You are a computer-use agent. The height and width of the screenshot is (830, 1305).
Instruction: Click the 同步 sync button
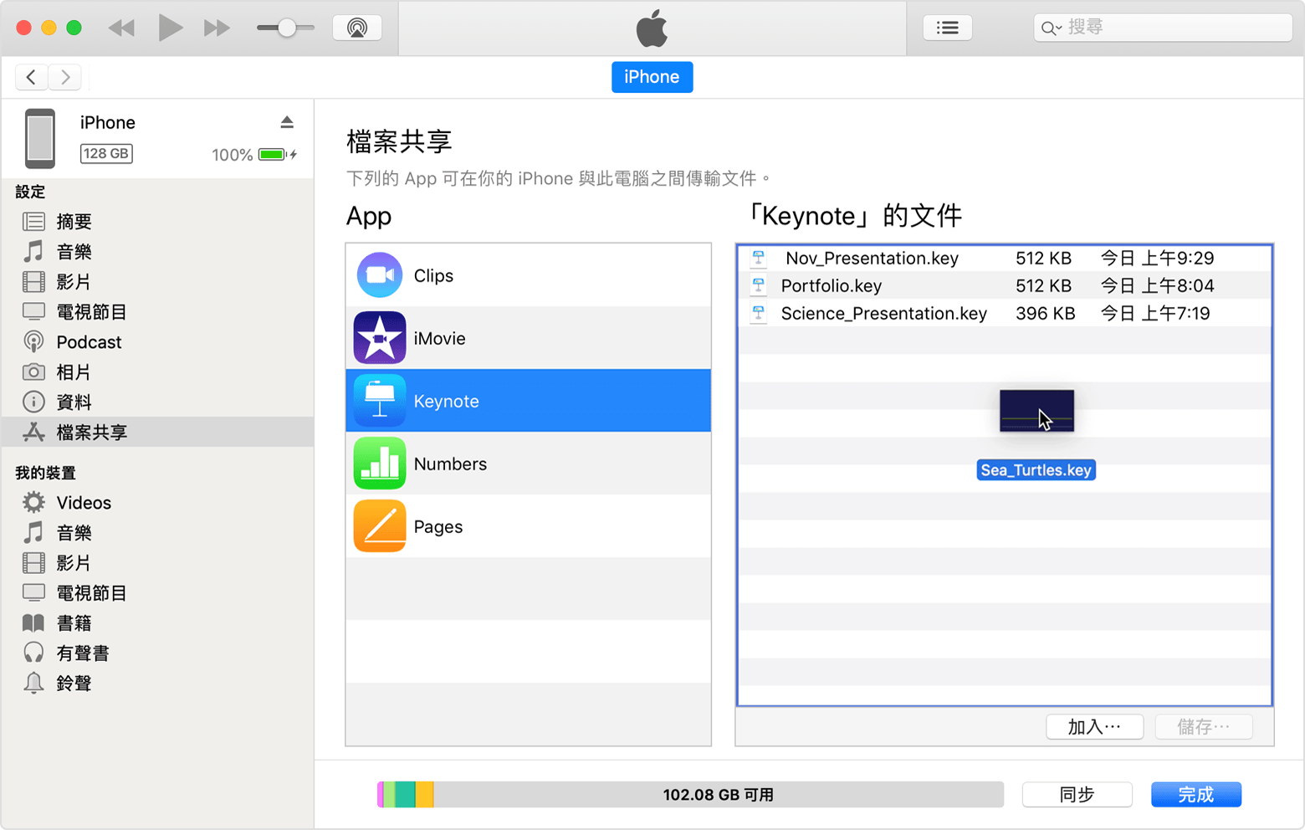1077,795
